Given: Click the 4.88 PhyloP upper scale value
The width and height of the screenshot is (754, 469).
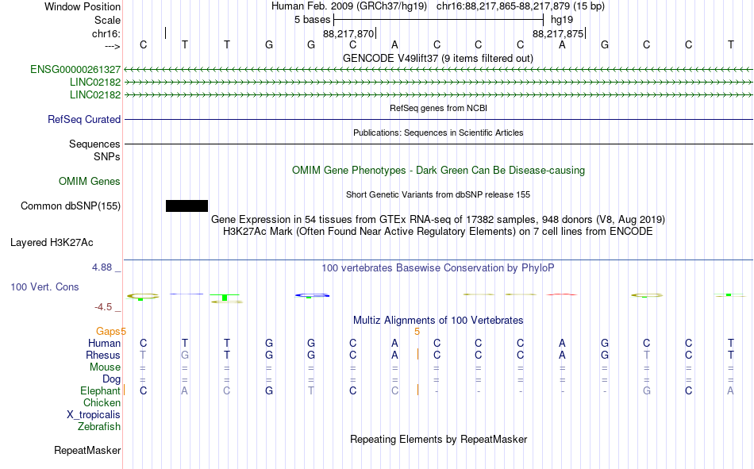Looking at the screenshot, I should coord(102,267).
